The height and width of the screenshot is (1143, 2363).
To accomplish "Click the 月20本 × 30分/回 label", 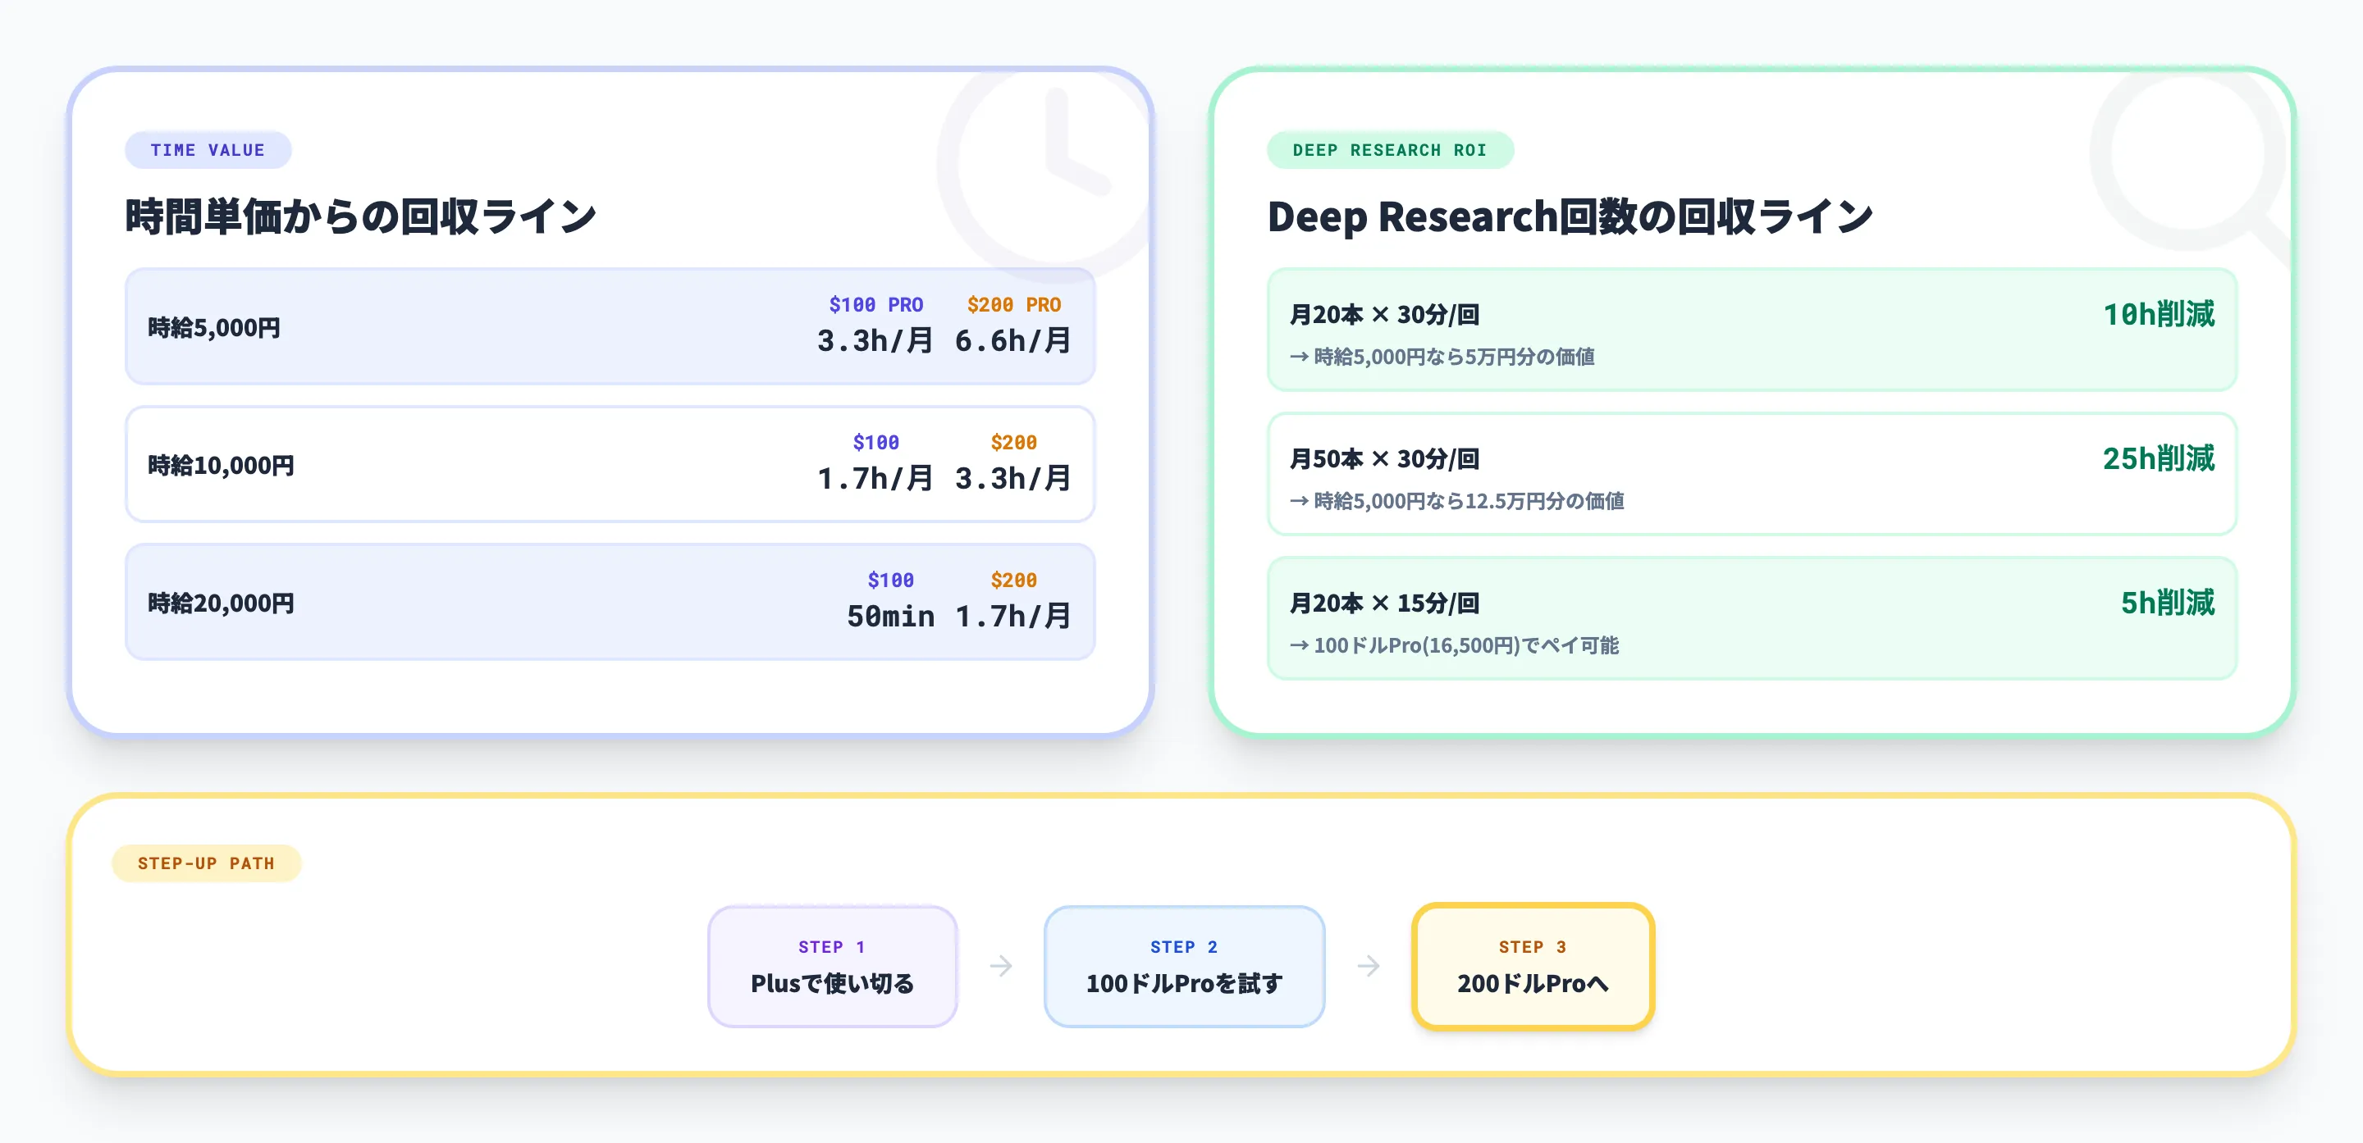I will pyautogui.click(x=1384, y=314).
